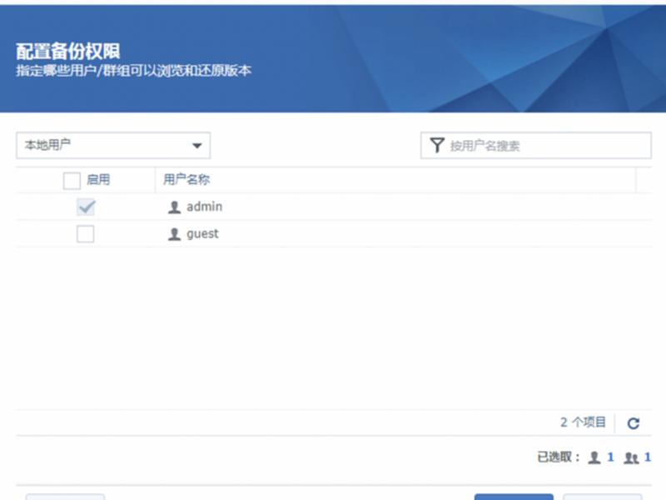This screenshot has height=500, width=666.
Task: Click the 已选取 label
Action: click(559, 457)
